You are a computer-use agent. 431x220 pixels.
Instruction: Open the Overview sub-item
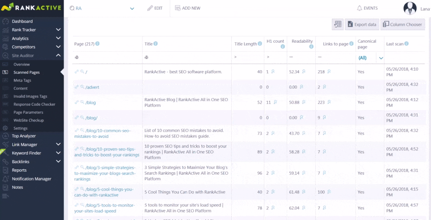22,64
